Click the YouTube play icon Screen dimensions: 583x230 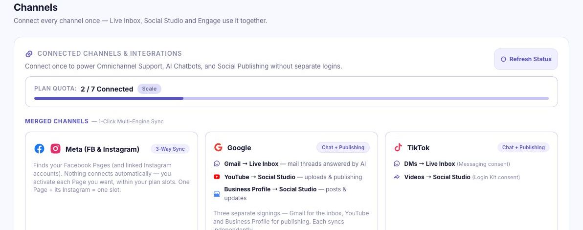pyautogui.click(x=217, y=177)
